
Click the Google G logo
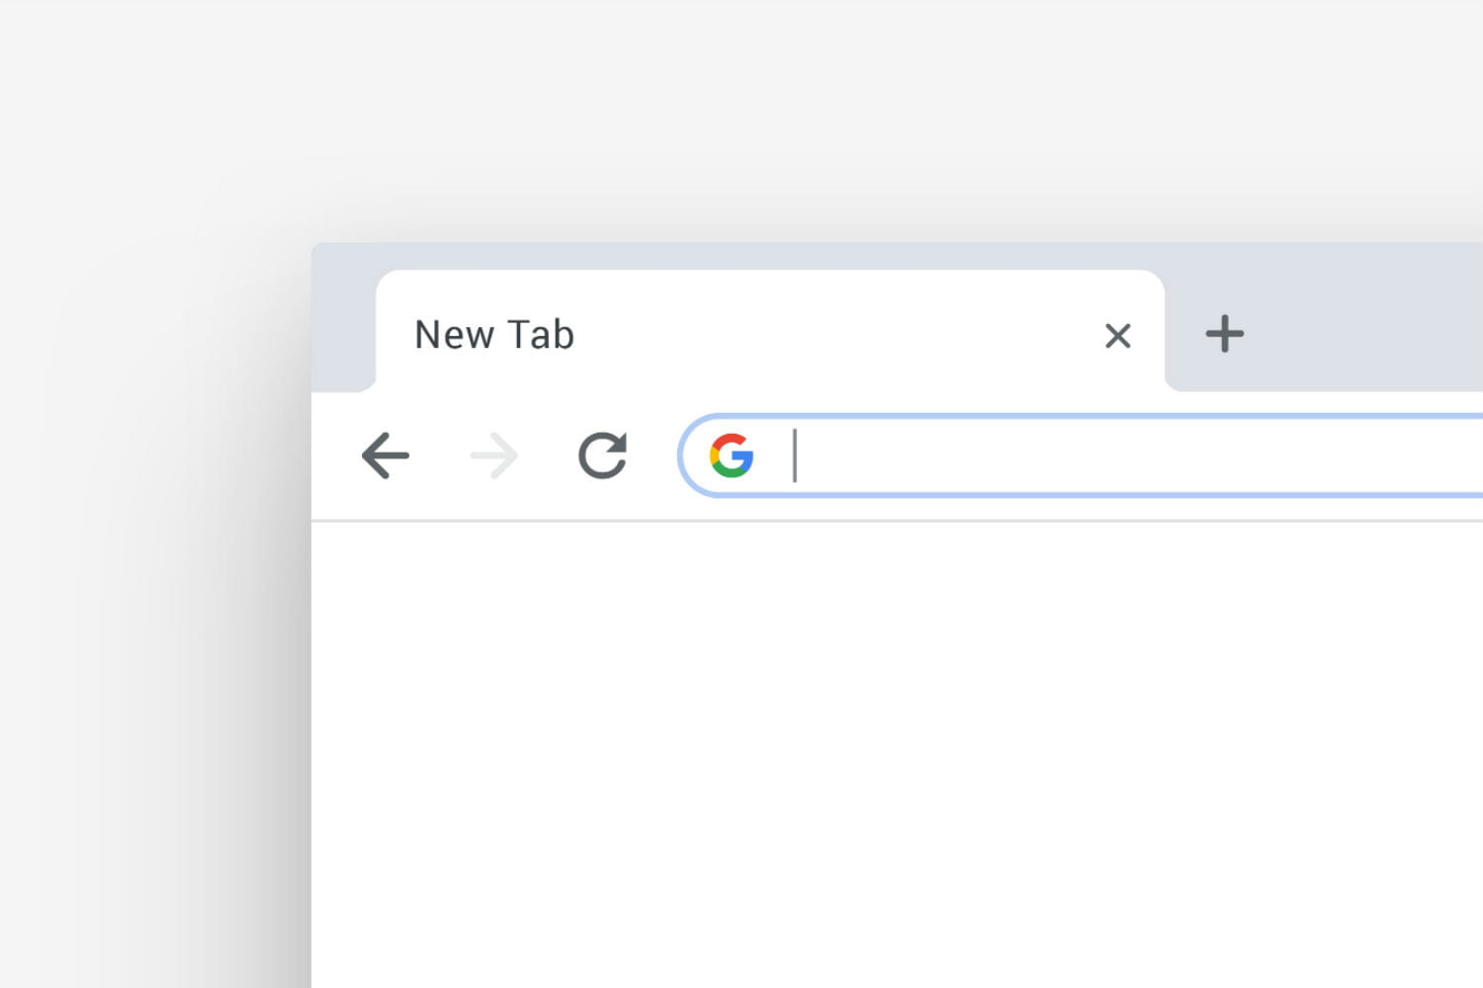point(732,455)
